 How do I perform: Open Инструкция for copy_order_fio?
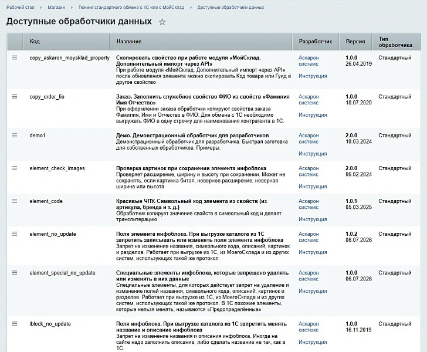coord(313,115)
